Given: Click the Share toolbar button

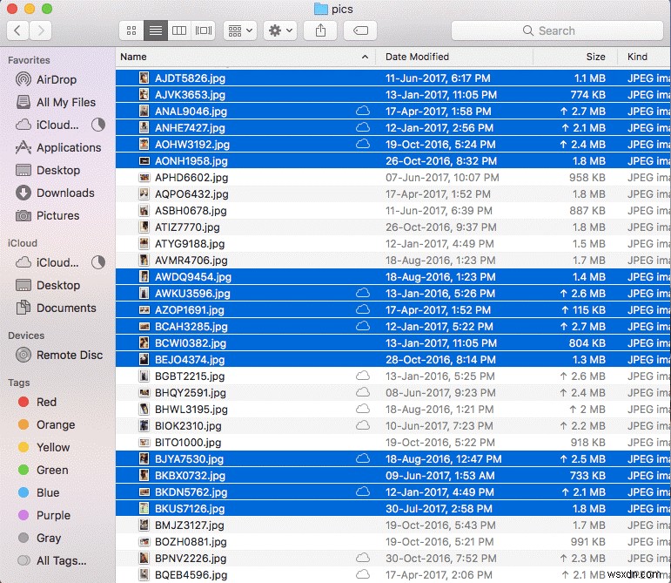Looking at the screenshot, I should click(x=320, y=31).
